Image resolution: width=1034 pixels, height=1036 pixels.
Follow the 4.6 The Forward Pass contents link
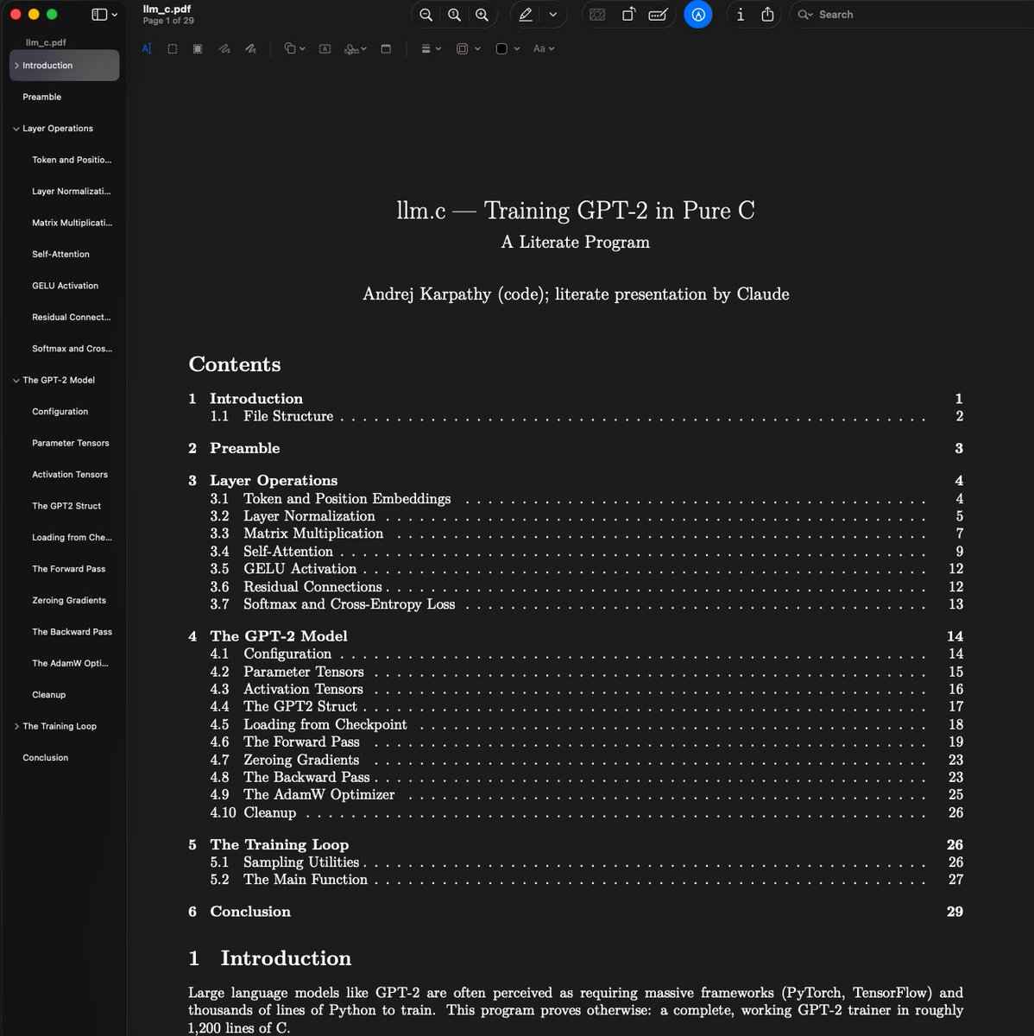[285, 742]
